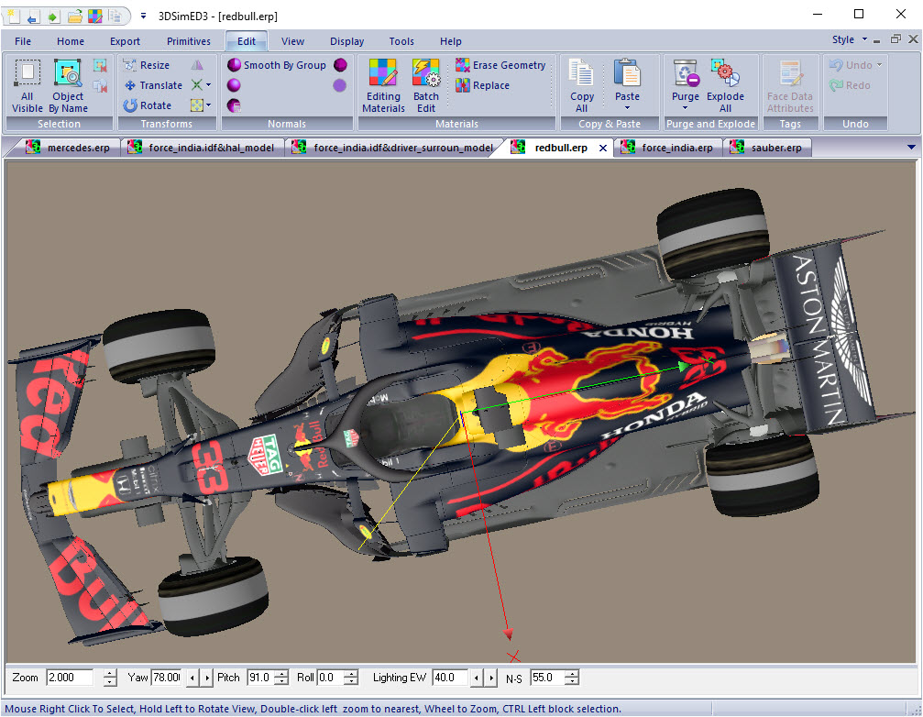This screenshot has height=717, width=923.
Task: Select the All Visible tool
Action: click(27, 86)
